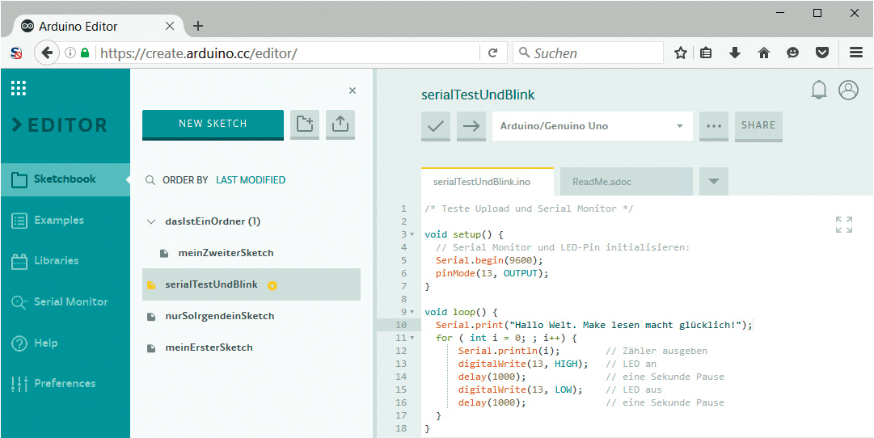Screen dimensions: 874x438
Task: Open the tabs dropdown arrow beside ReadMe.adoc
Action: 713,182
